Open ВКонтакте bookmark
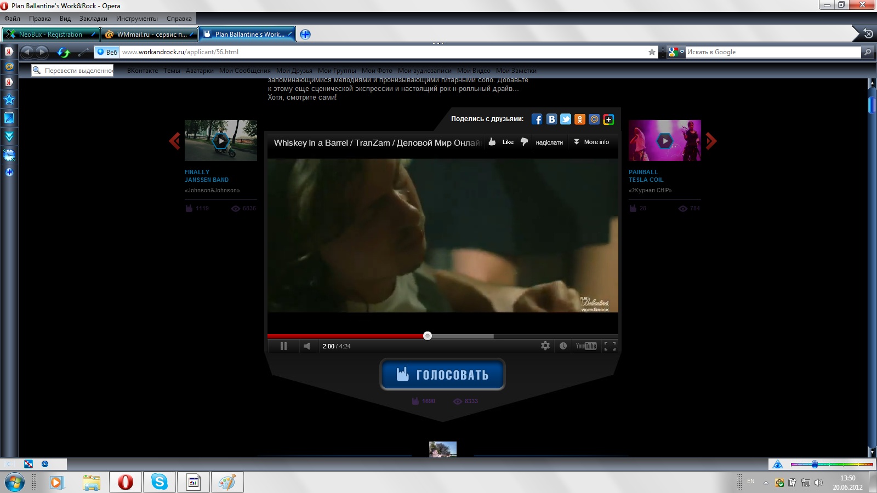The image size is (877, 493). coord(143,71)
